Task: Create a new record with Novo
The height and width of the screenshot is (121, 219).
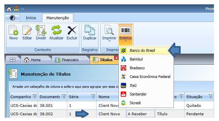Action: pos(13,33)
